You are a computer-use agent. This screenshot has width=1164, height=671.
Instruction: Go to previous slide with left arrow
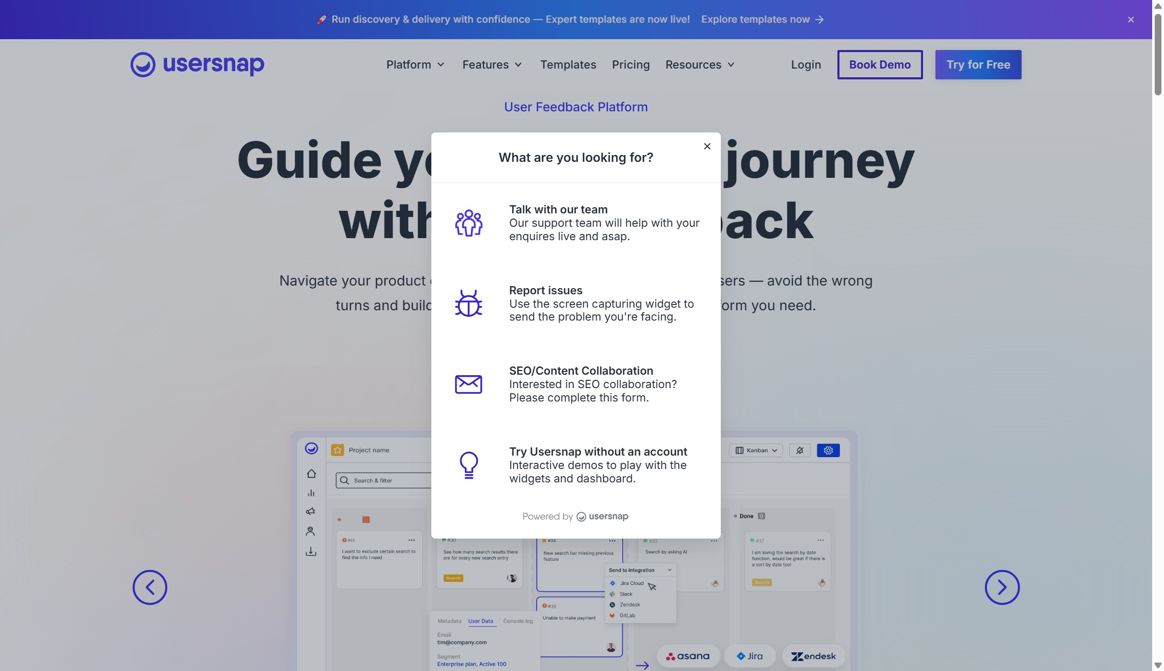[x=150, y=587]
